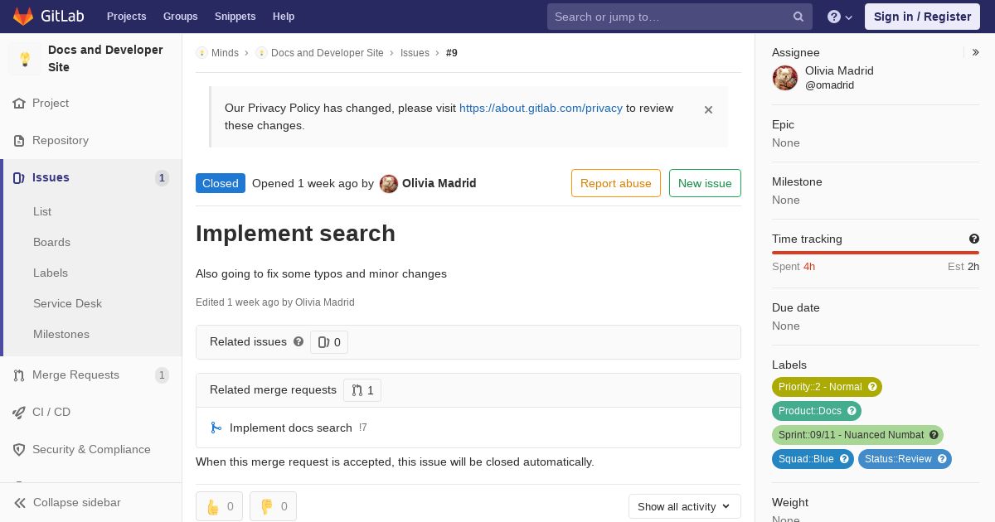Image resolution: width=995 pixels, height=522 pixels.
Task: Click the search magnifier icon
Action: coord(798,17)
